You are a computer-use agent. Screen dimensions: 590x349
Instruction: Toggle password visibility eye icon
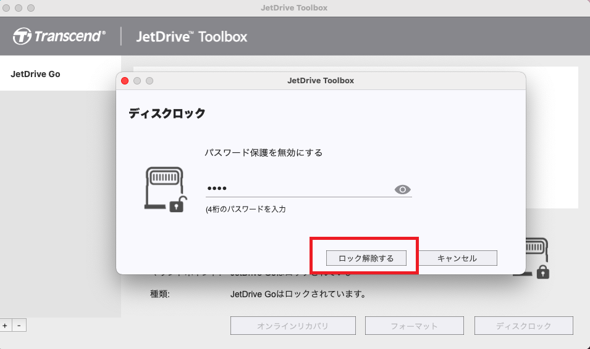402,189
